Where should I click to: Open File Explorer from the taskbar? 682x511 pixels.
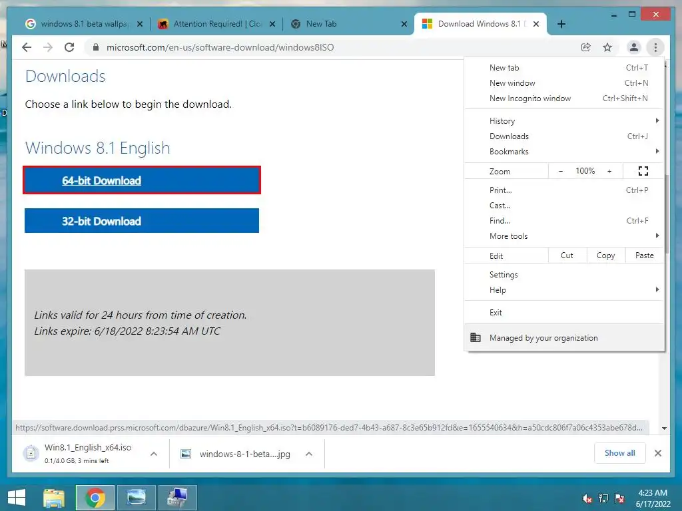54,498
